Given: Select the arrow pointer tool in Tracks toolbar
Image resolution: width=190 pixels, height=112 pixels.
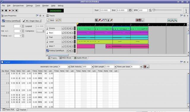Looking at the screenshot, I should point(96,20).
